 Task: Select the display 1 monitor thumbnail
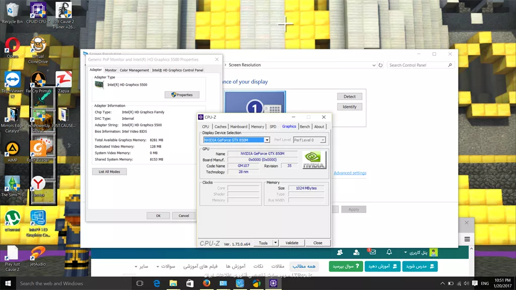[x=255, y=102]
